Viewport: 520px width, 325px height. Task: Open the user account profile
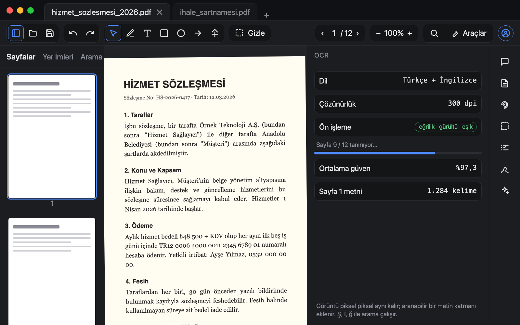(x=506, y=33)
